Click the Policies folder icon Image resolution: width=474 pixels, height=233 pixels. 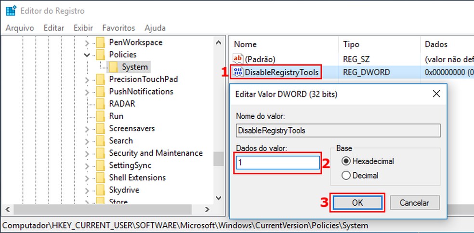pos(100,55)
